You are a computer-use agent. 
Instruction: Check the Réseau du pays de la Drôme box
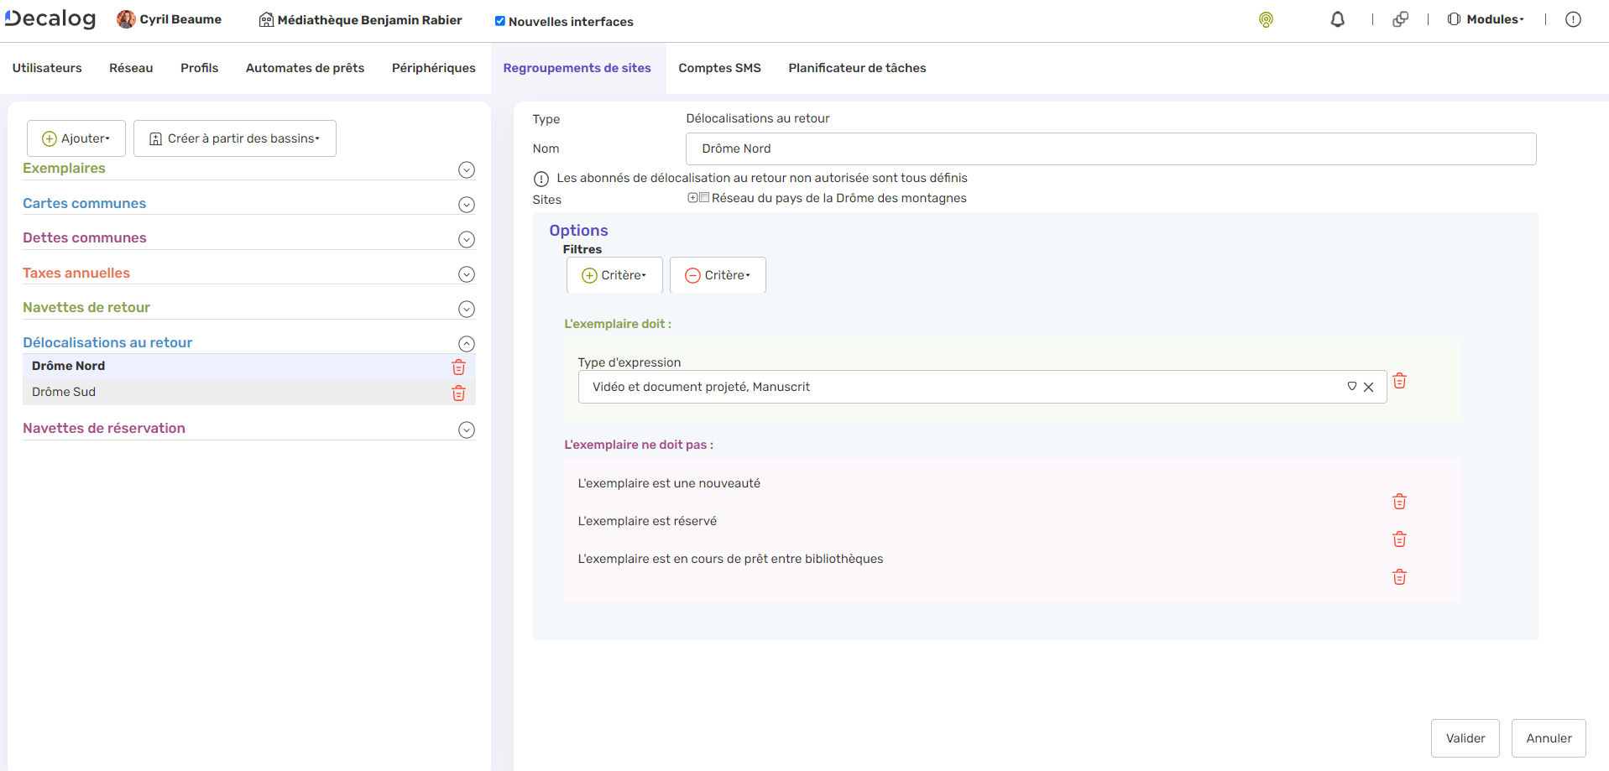(x=704, y=198)
